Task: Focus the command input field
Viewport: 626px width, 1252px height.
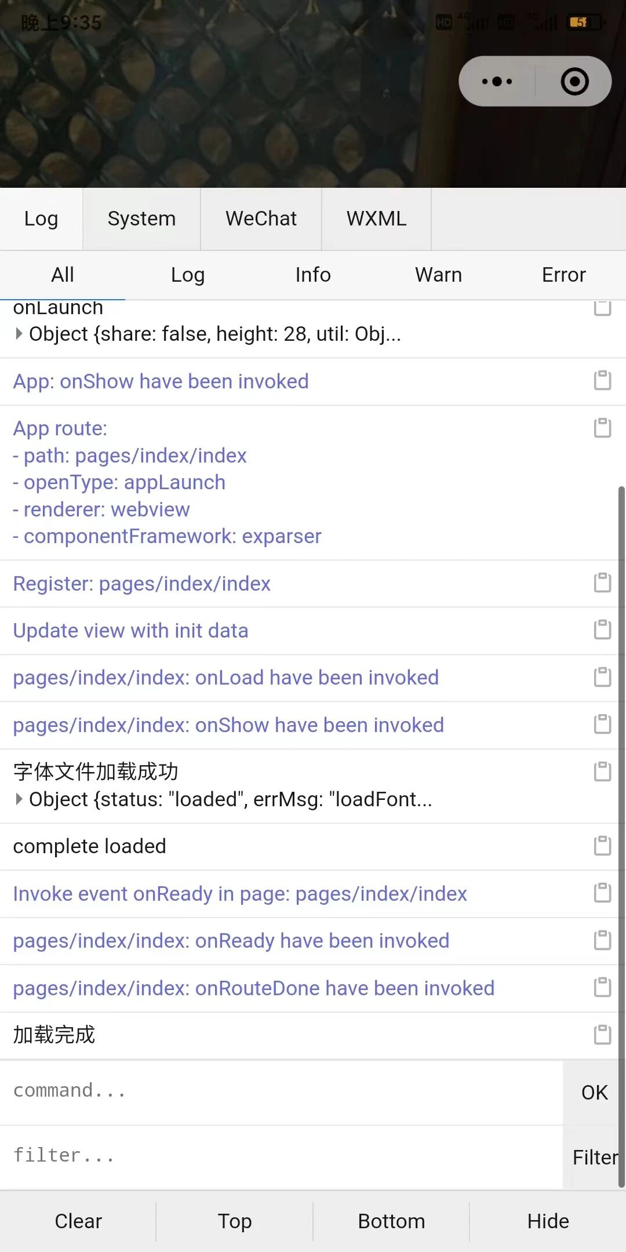Action: 281,1091
